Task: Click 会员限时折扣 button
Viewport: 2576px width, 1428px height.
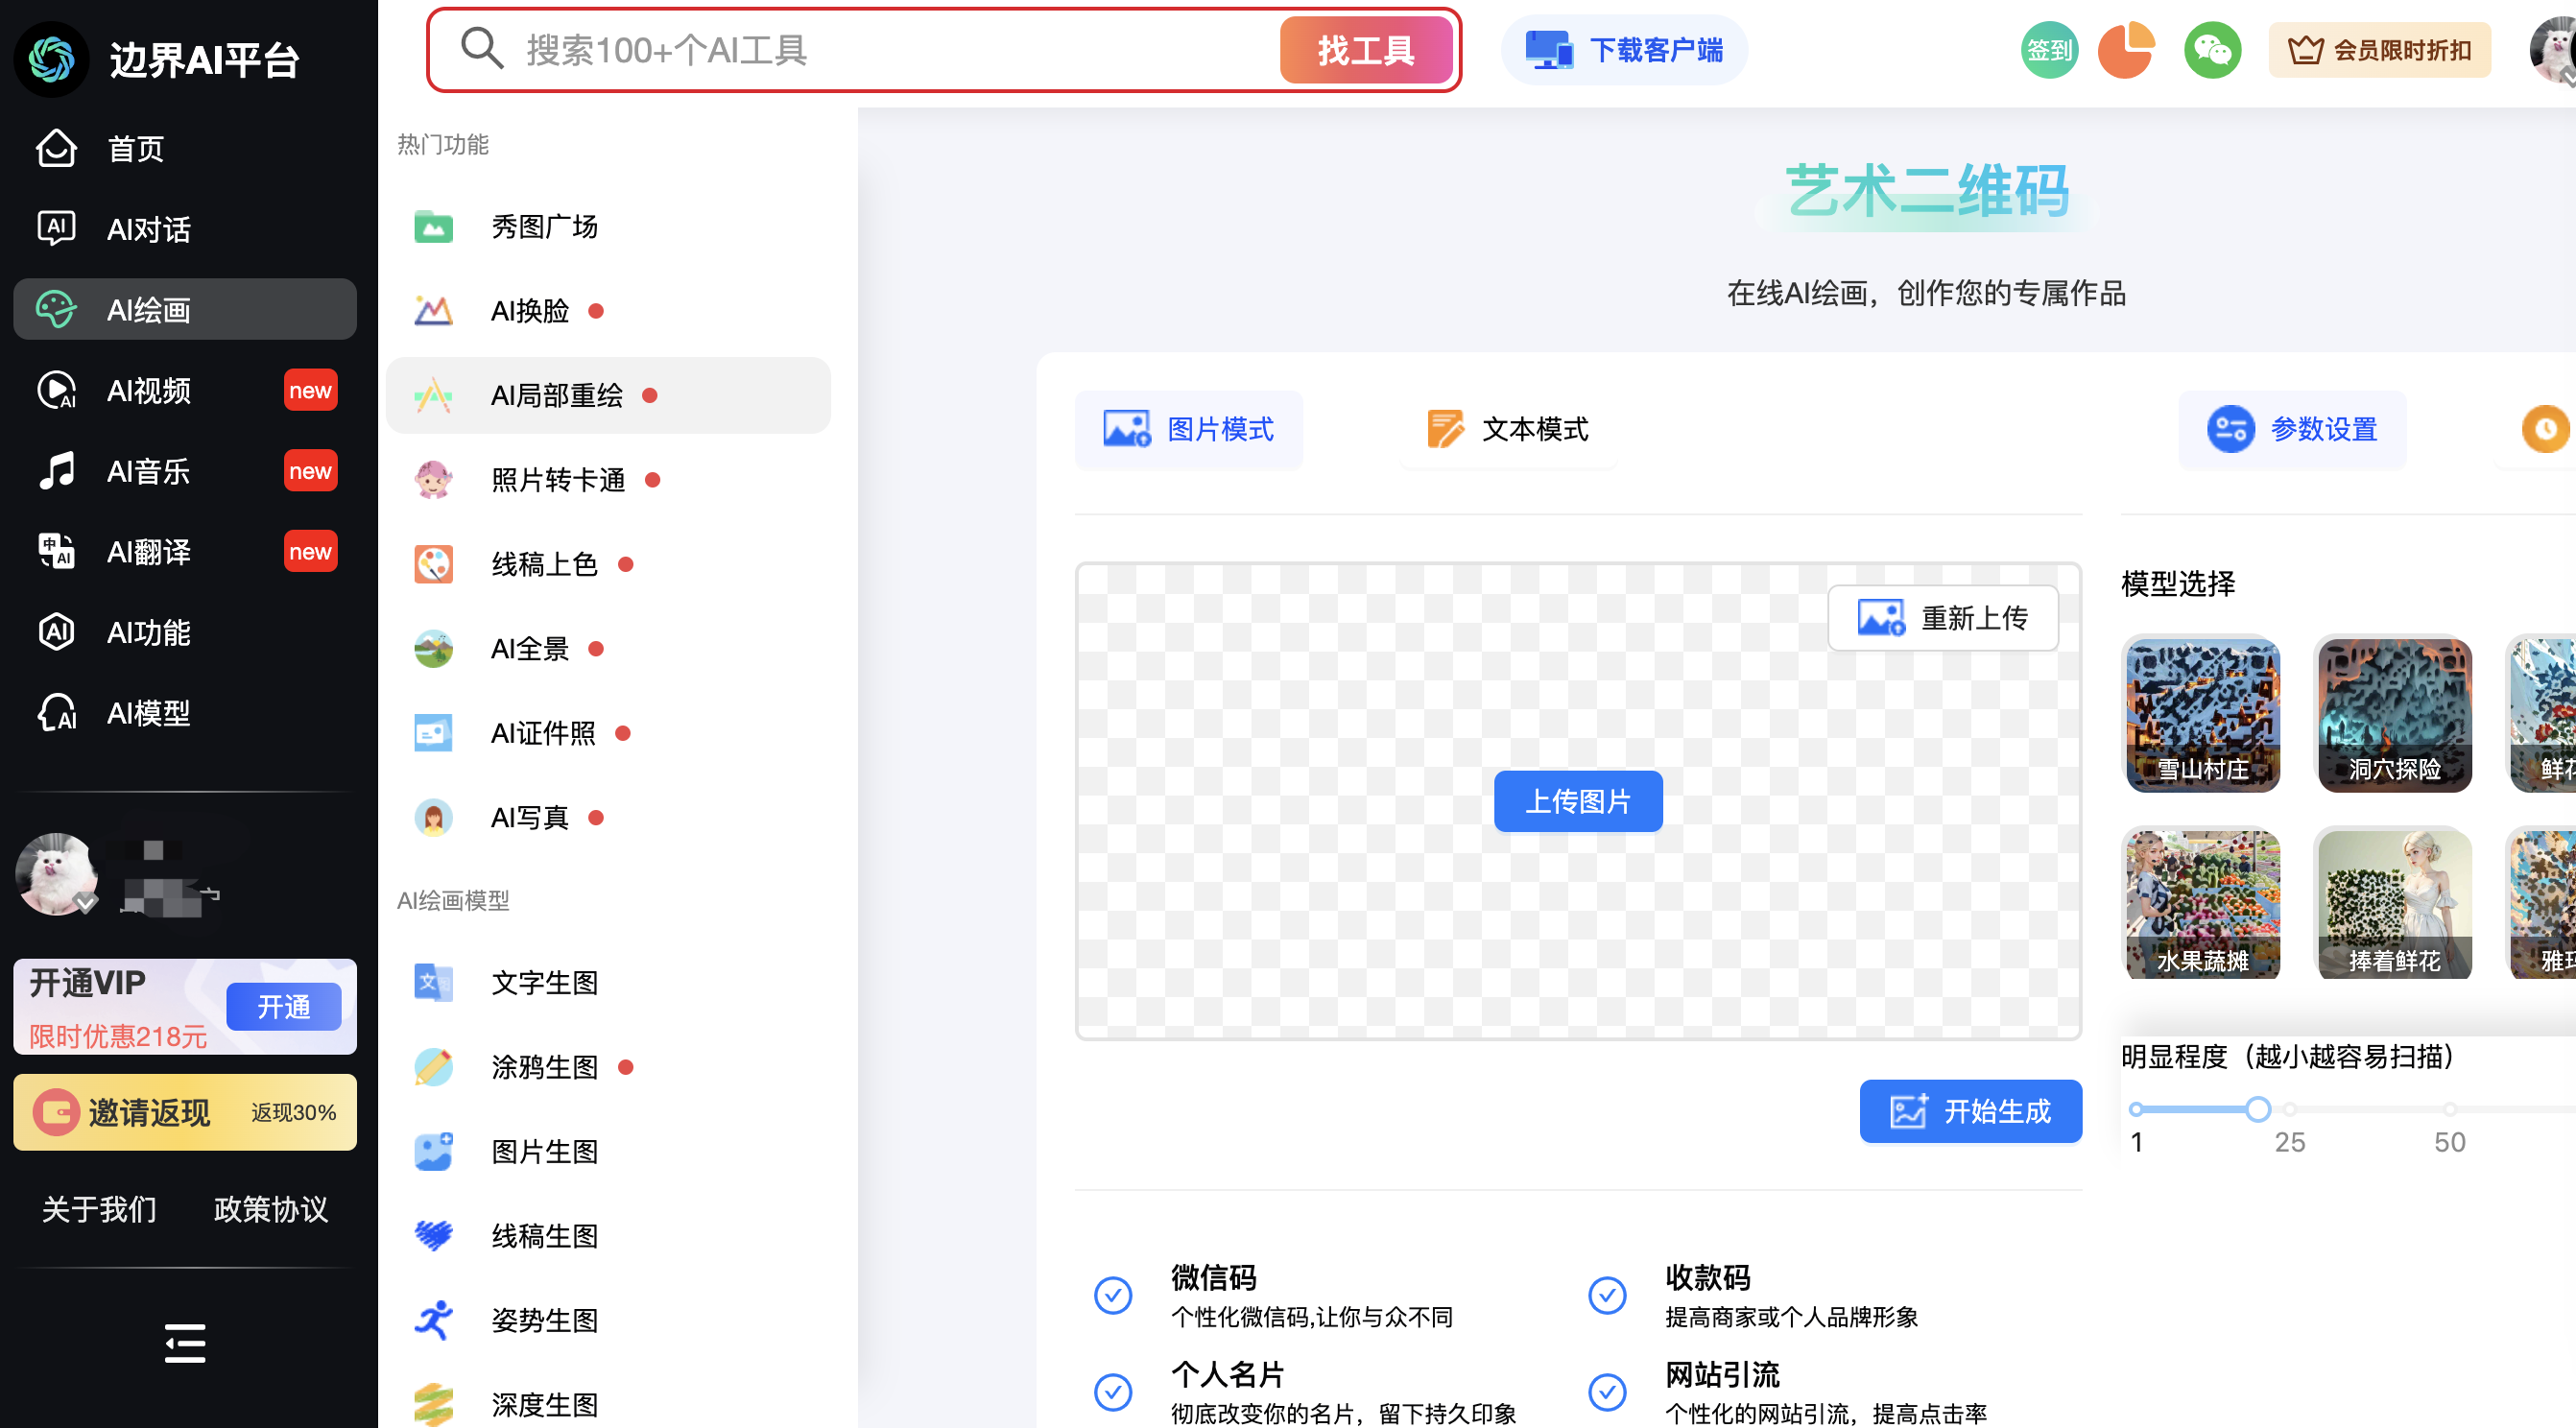Action: point(2379,49)
